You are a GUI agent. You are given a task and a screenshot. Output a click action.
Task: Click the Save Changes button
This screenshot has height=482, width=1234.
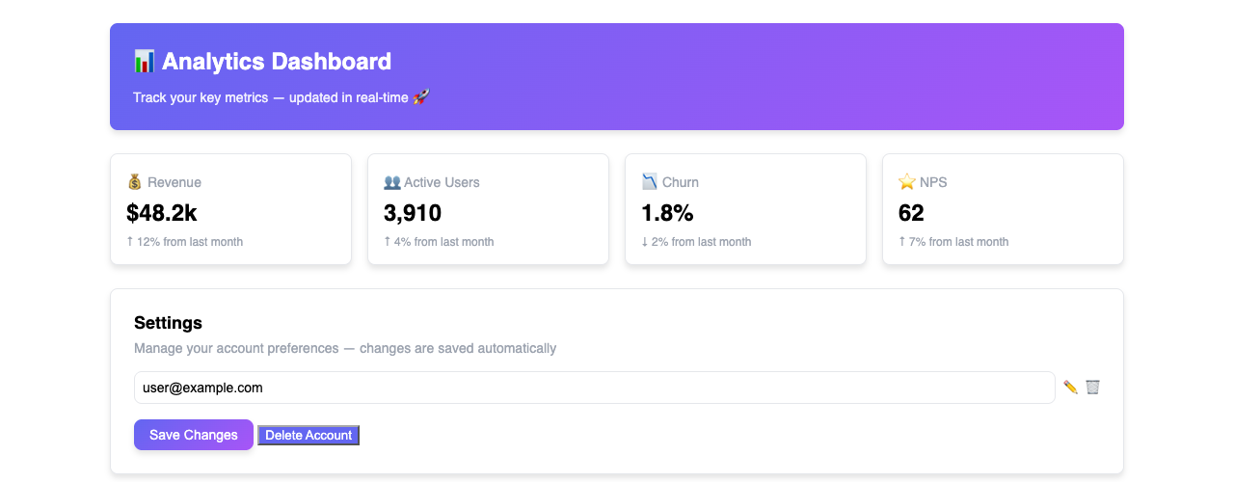[194, 435]
